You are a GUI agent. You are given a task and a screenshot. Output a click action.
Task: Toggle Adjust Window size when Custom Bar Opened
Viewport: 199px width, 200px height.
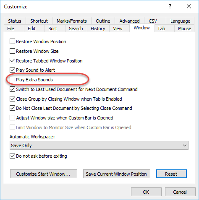tap(12, 118)
